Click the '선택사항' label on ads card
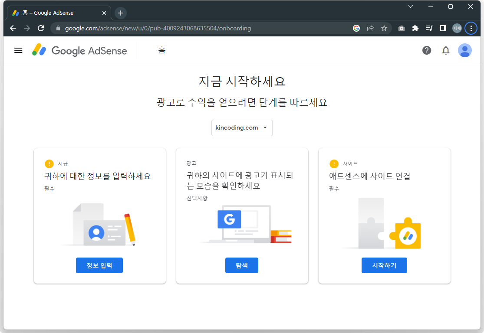 [x=197, y=198]
